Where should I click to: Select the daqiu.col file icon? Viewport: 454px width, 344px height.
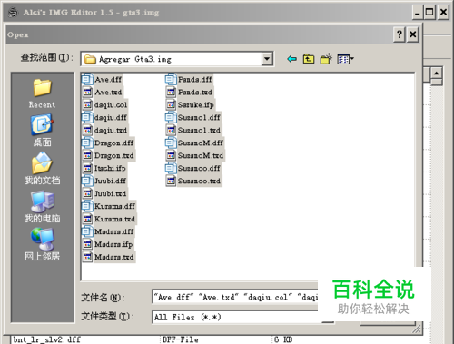click(x=87, y=105)
